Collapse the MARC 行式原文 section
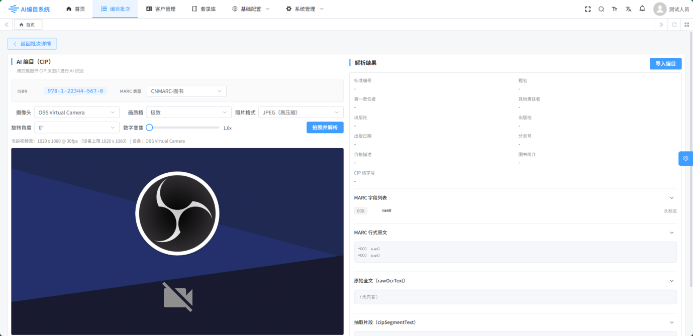This screenshot has height=336, width=693. coord(671,233)
